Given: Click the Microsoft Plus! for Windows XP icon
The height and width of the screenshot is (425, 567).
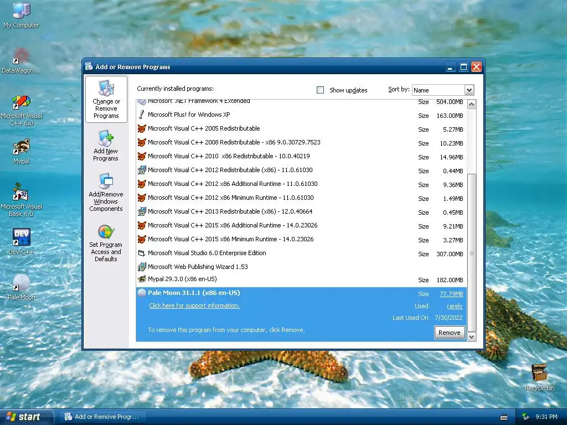Looking at the screenshot, I should (142, 115).
